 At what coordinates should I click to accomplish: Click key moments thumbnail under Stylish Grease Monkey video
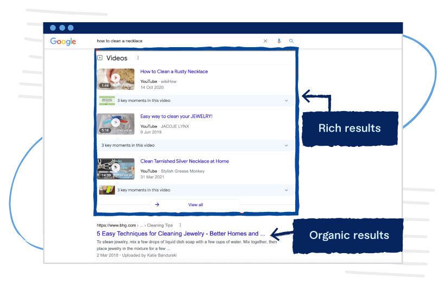[107, 190]
